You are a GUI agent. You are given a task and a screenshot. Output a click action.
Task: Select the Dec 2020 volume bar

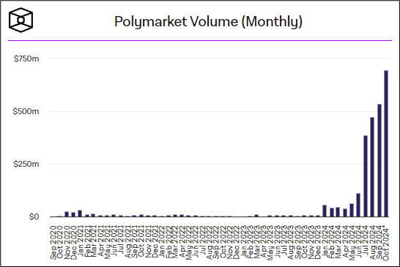click(73, 215)
